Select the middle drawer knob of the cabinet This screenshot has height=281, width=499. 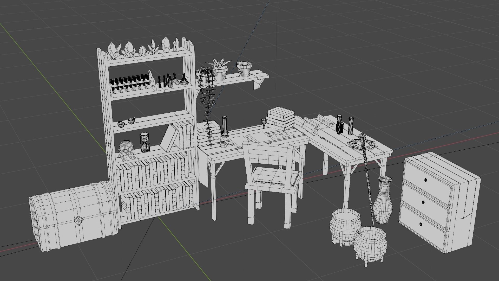423,202
